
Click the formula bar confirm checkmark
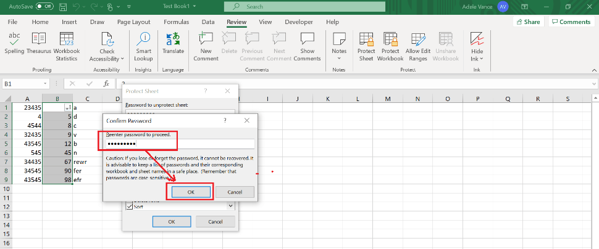[x=90, y=83]
